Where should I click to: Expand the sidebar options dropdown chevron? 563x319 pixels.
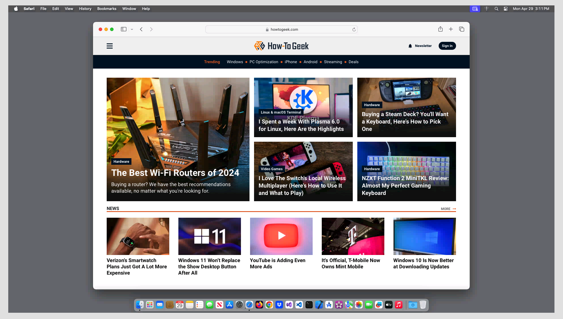(x=132, y=29)
